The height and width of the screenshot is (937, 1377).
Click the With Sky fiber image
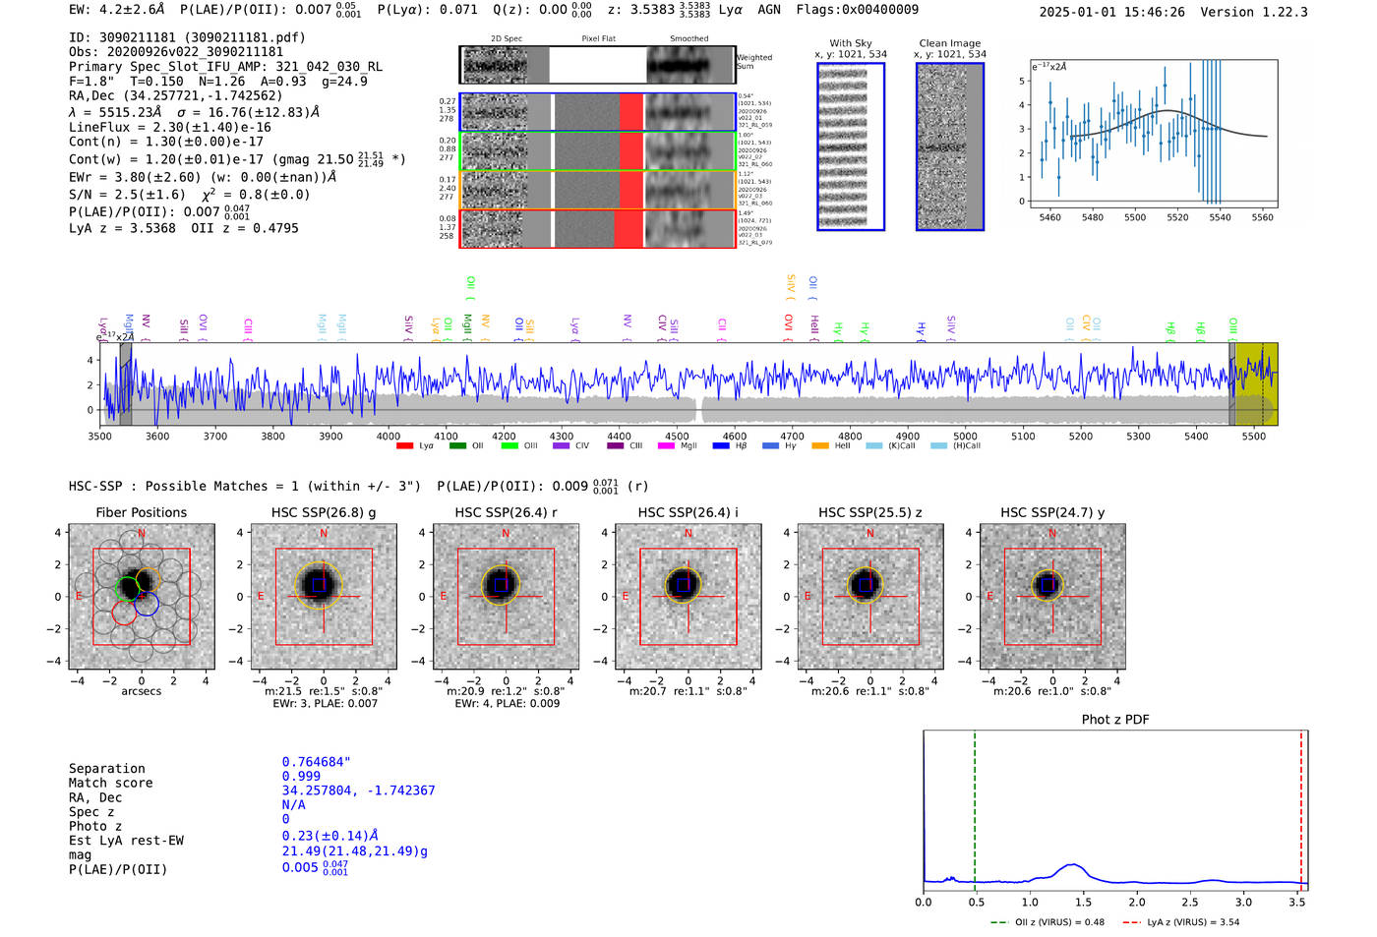(851, 146)
